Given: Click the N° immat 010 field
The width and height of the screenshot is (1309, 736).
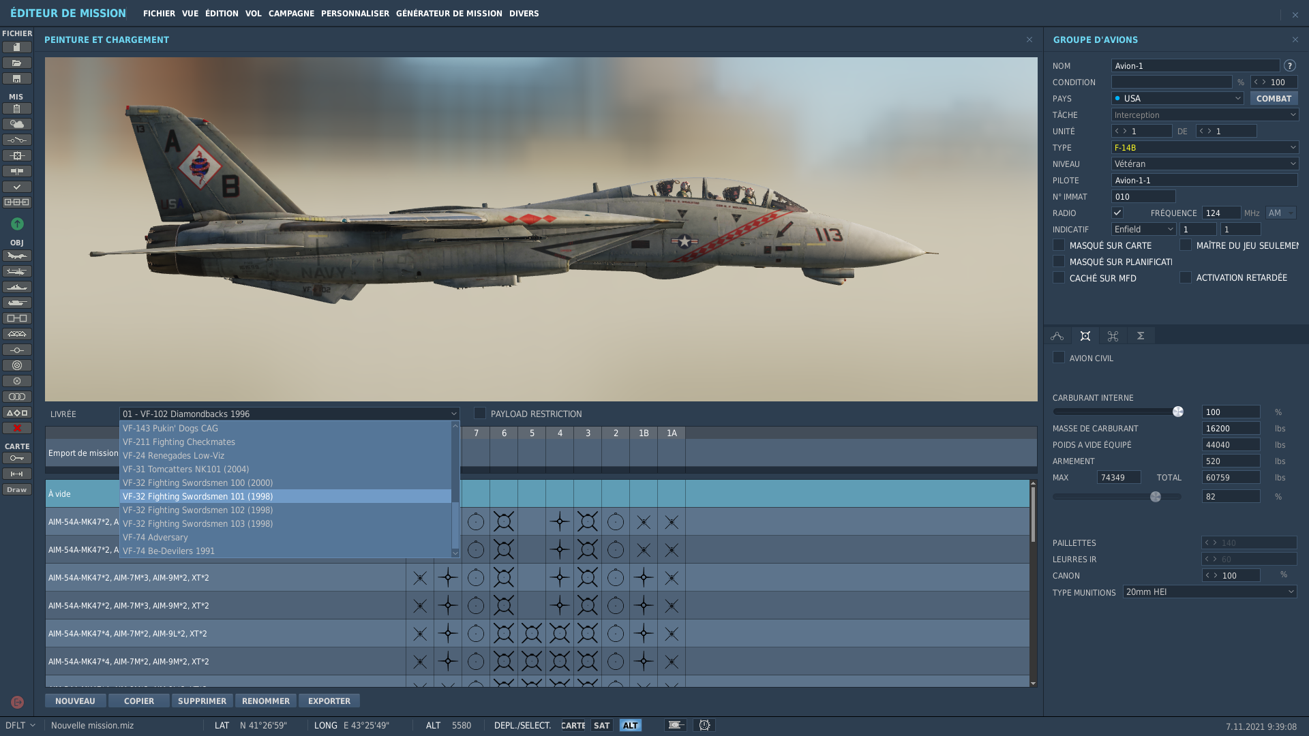Looking at the screenshot, I should (x=1143, y=196).
